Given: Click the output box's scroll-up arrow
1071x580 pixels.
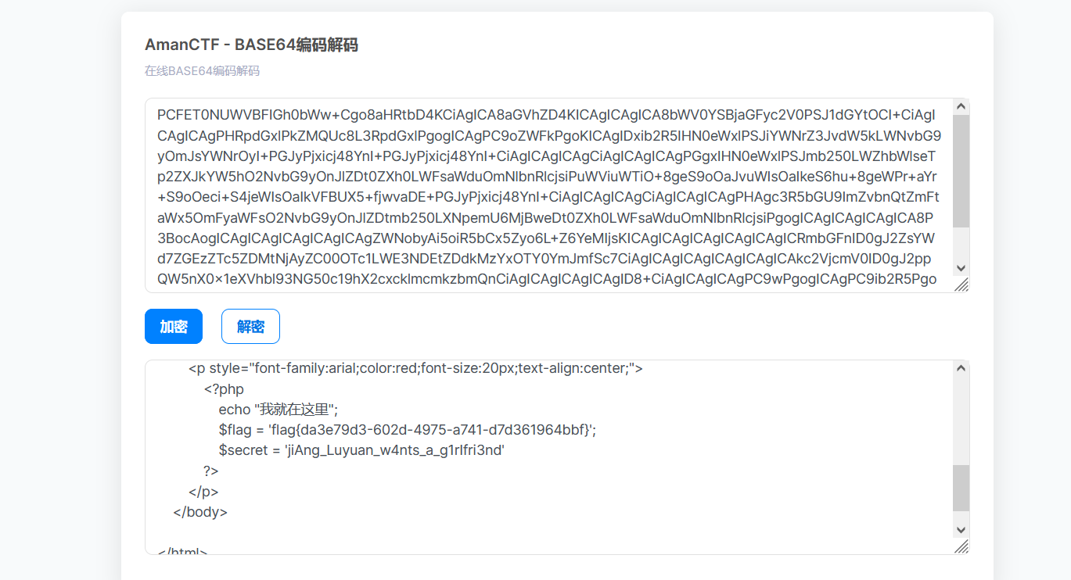Looking at the screenshot, I should [x=961, y=369].
